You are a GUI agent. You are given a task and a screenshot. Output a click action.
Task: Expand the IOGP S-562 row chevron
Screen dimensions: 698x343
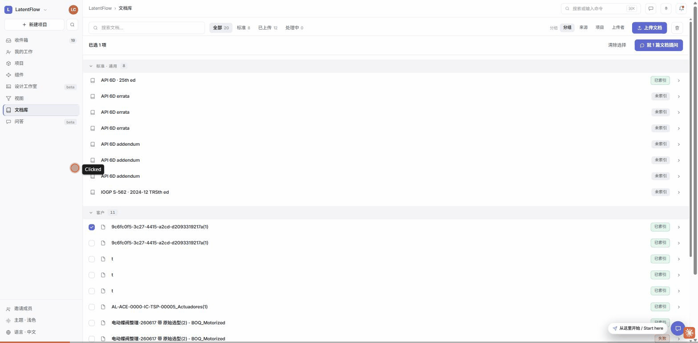point(678,192)
